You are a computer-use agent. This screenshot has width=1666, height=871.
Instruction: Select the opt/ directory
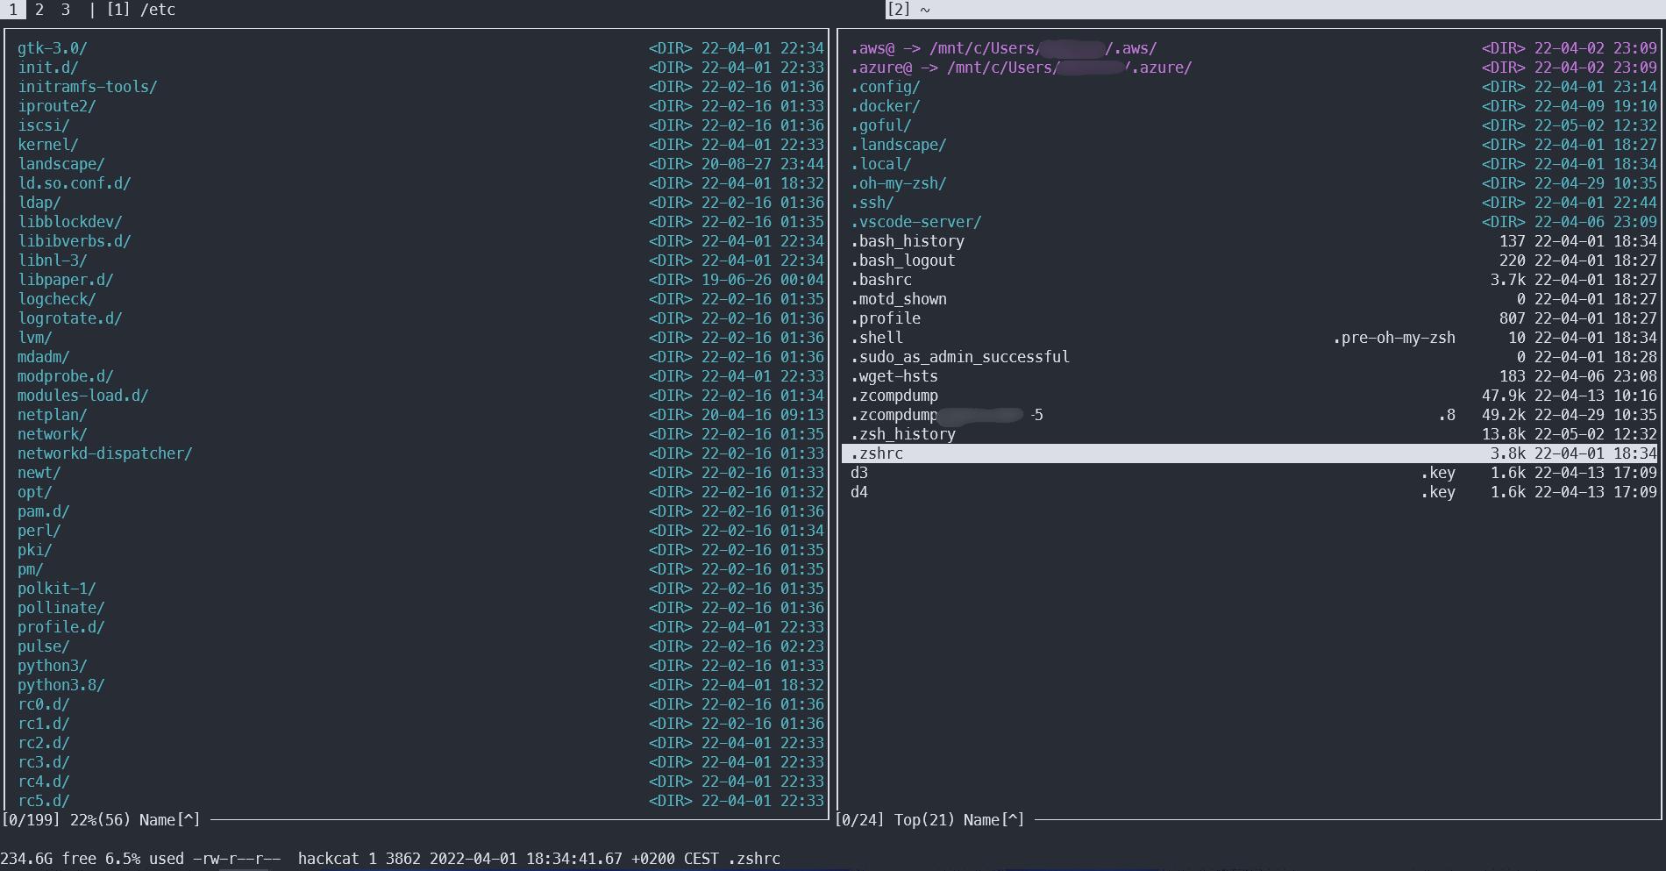pyautogui.click(x=421, y=492)
